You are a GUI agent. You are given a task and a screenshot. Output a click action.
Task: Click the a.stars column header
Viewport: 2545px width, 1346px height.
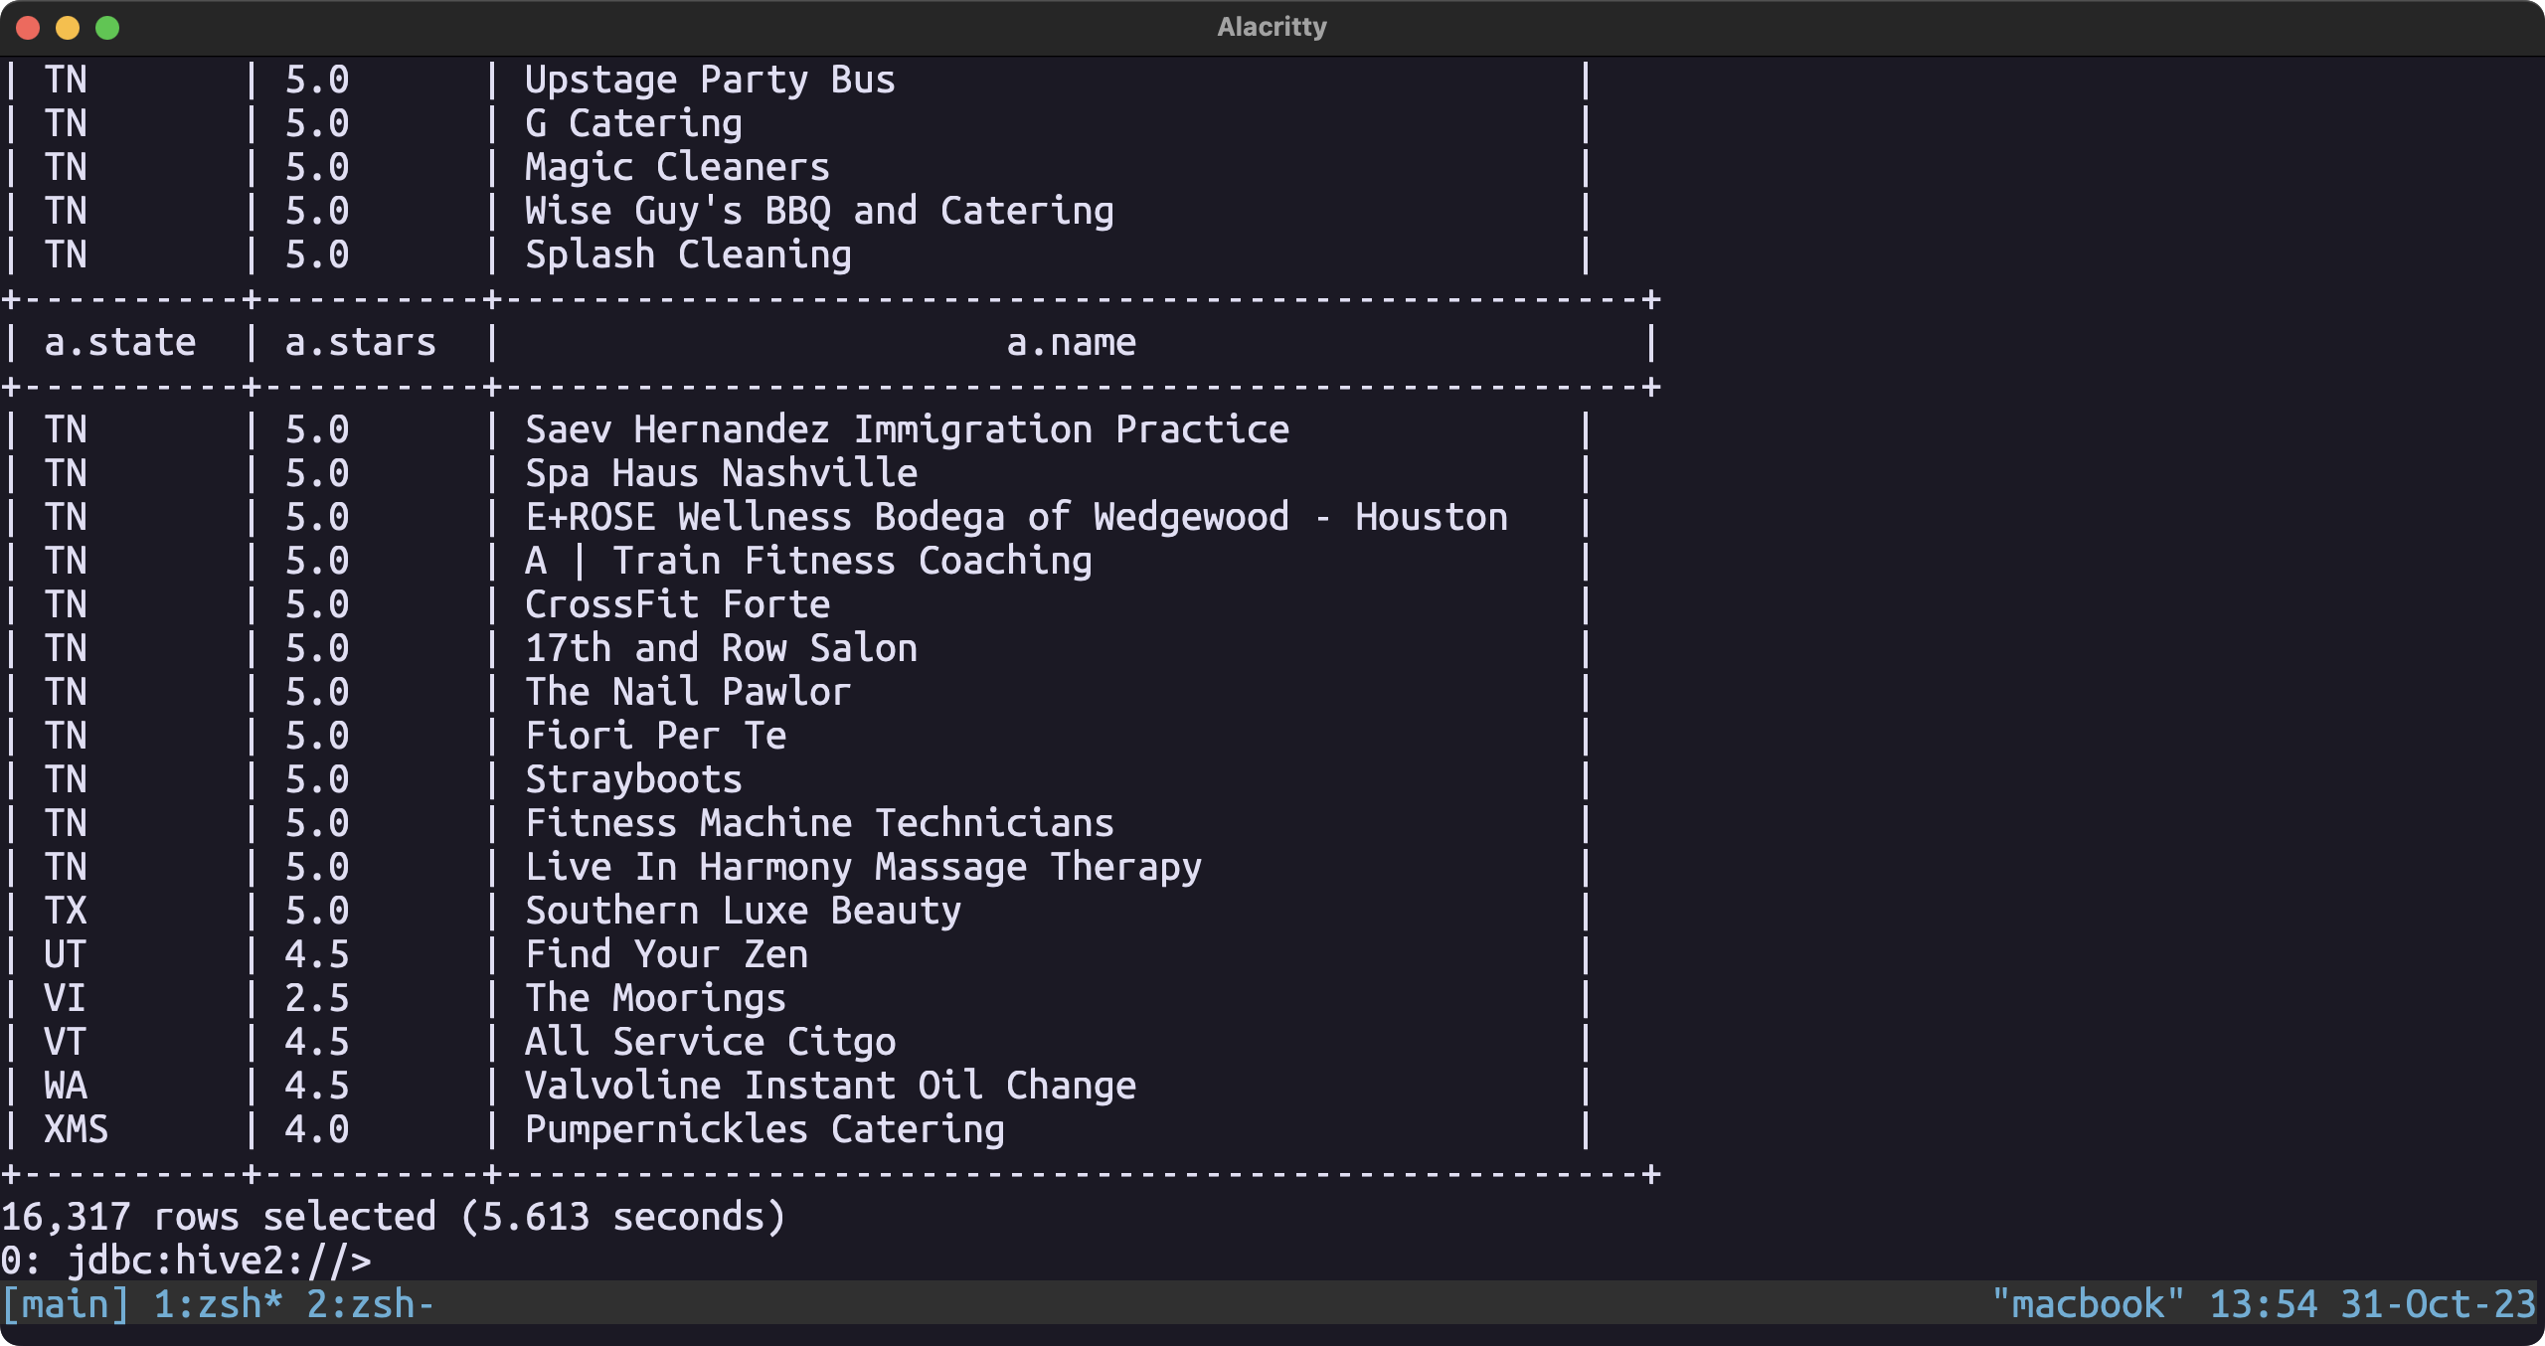[360, 342]
